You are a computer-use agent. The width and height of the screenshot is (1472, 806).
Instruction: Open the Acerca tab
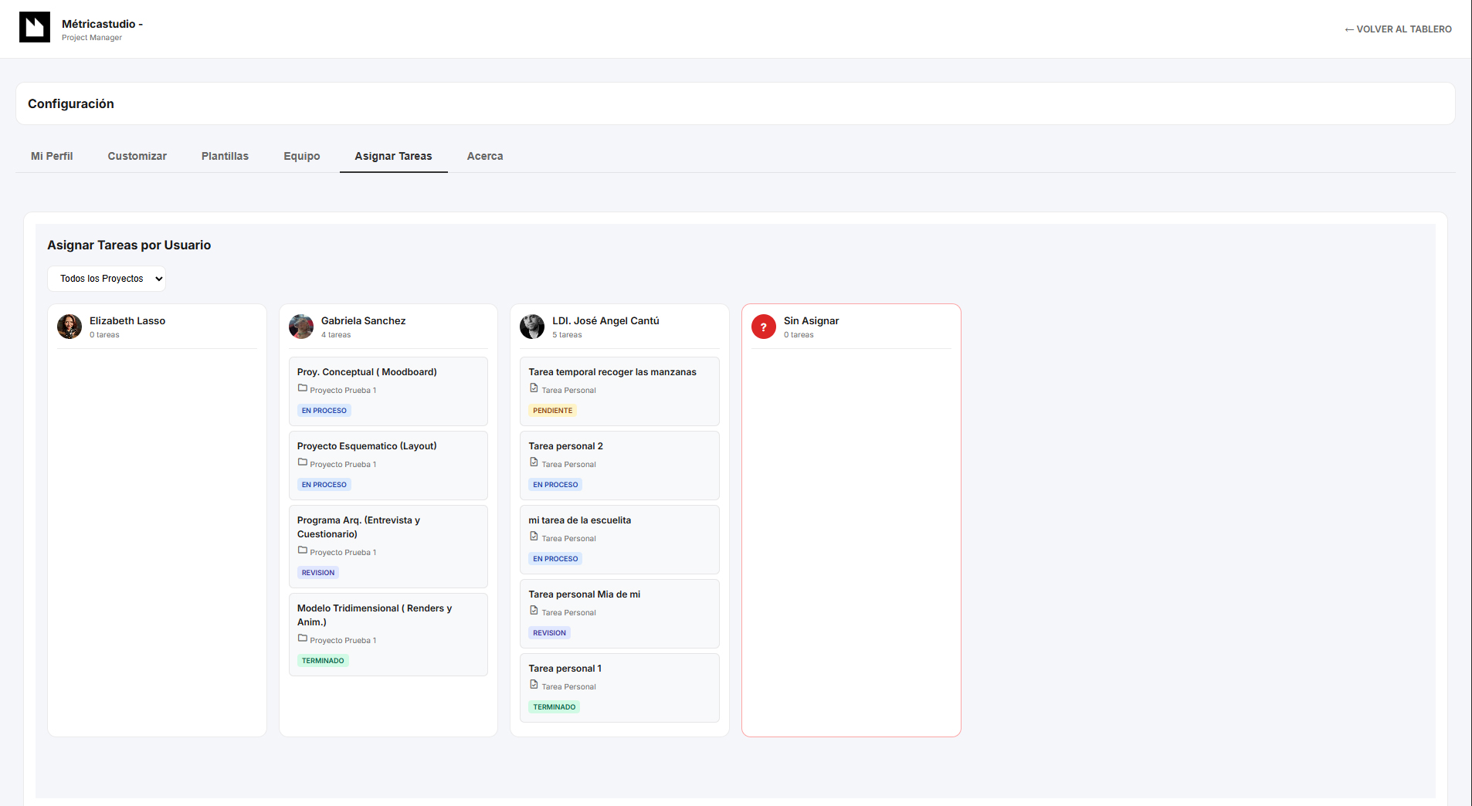[x=484, y=156]
